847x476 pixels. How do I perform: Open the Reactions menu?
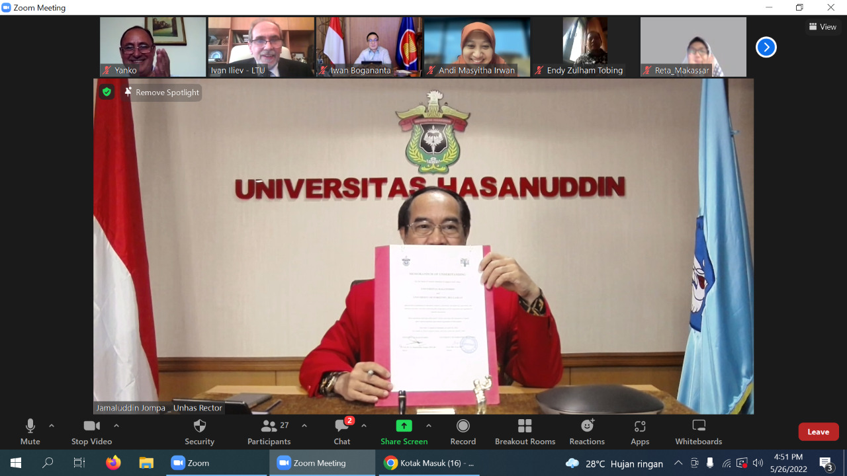587,431
